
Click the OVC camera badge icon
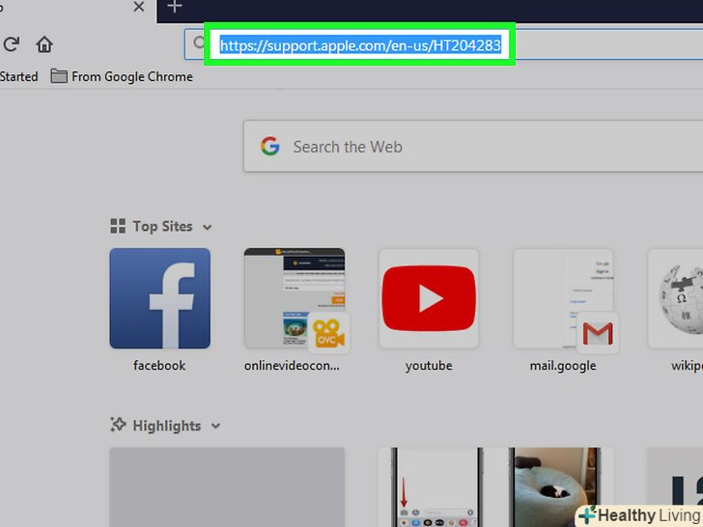click(x=328, y=333)
